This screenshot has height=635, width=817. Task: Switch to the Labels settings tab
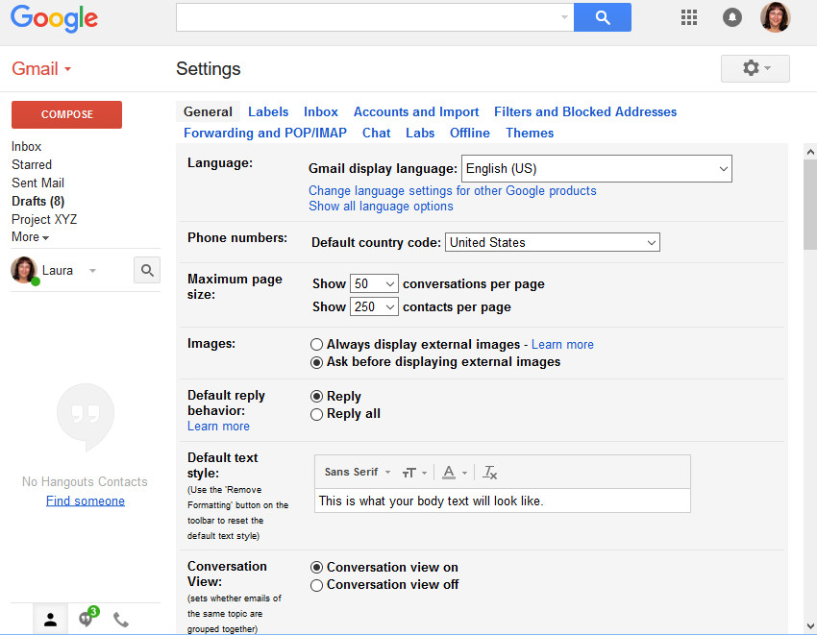pyautogui.click(x=268, y=111)
